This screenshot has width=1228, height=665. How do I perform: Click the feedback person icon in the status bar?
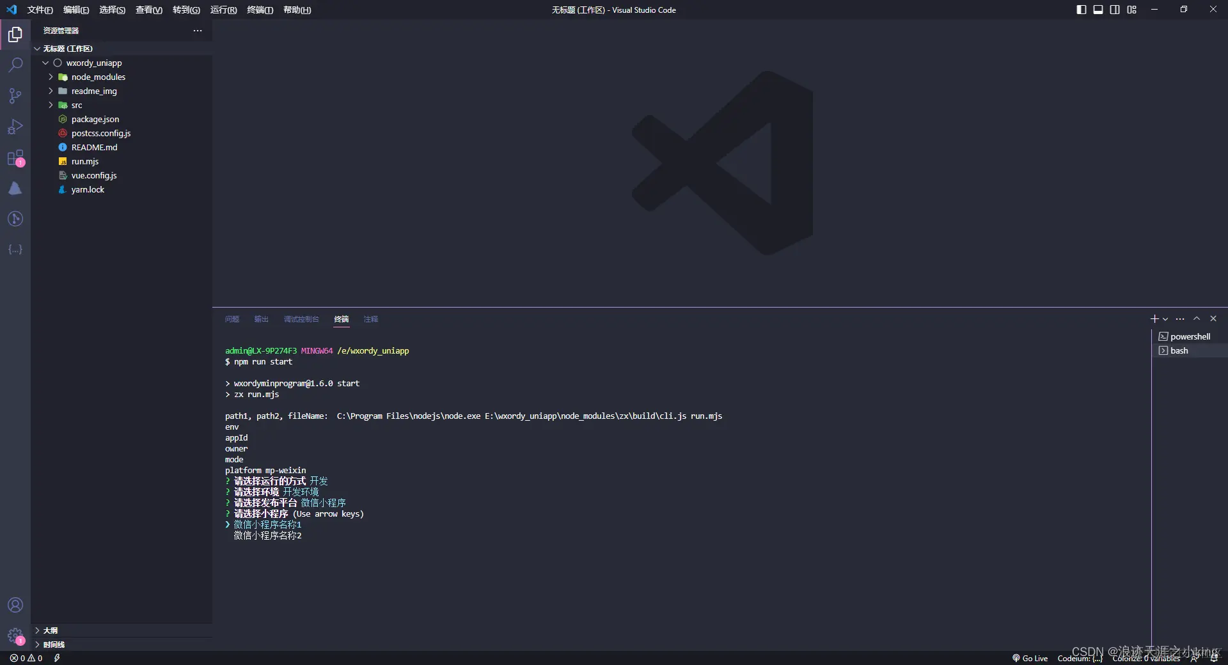pos(1194,658)
